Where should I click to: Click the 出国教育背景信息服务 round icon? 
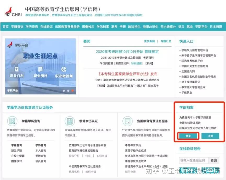pos(127,121)
